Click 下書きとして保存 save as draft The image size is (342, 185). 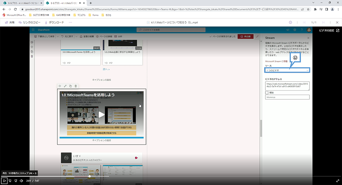pyautogui.click(x=44, y=36)
